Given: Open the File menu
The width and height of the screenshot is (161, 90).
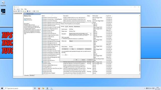Looking at the screenshot, I should pyautogui.click(x=15, y=9).
